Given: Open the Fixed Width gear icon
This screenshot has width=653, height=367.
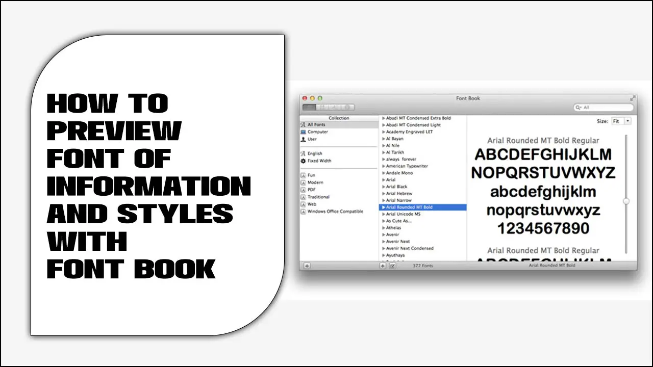Looking at the screenshot, I should point(303,161).
